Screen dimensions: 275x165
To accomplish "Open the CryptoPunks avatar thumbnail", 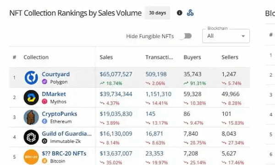I will (x=31, y=117).
